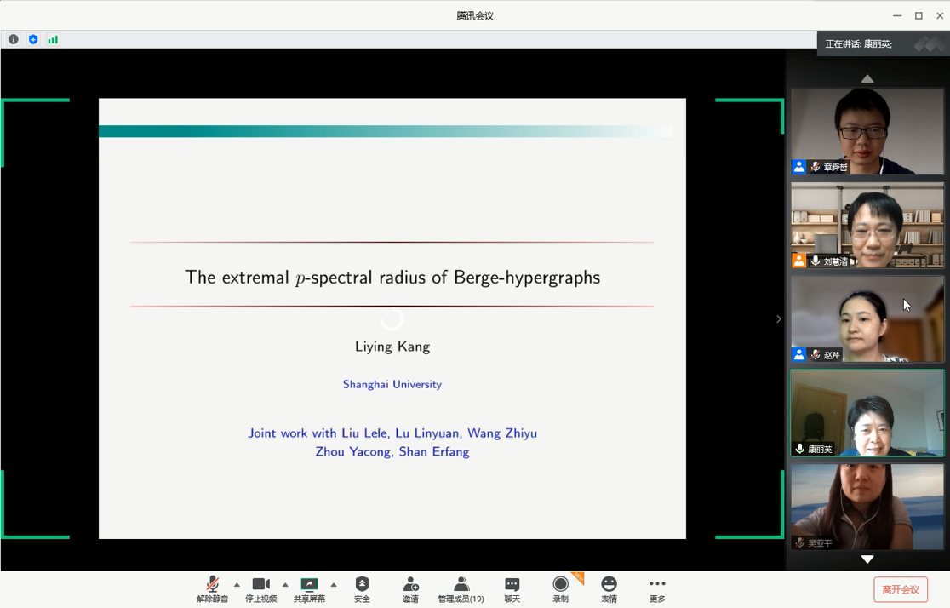The image size is (950, 608).
Task: Expand audio options arrow beside 解除静音
Action: pyautogui.click(x=237, y=585)
